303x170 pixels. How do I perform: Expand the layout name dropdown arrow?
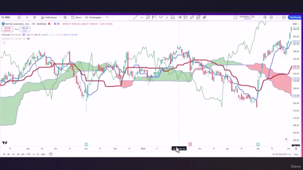259,17
